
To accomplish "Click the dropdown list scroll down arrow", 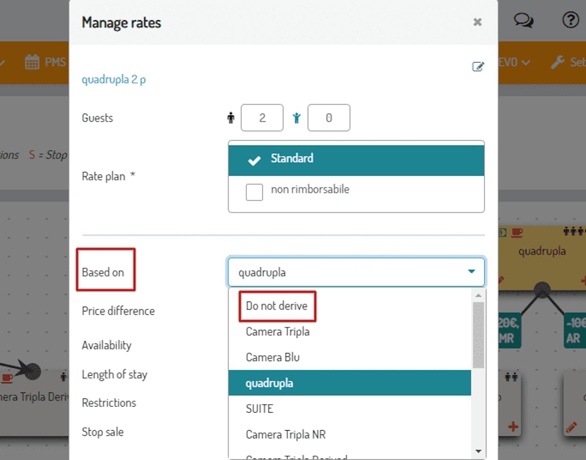I will point(478,451).
